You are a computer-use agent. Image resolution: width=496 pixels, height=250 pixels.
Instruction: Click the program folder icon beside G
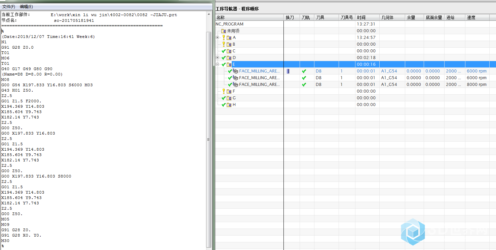[x=229, y=98]
